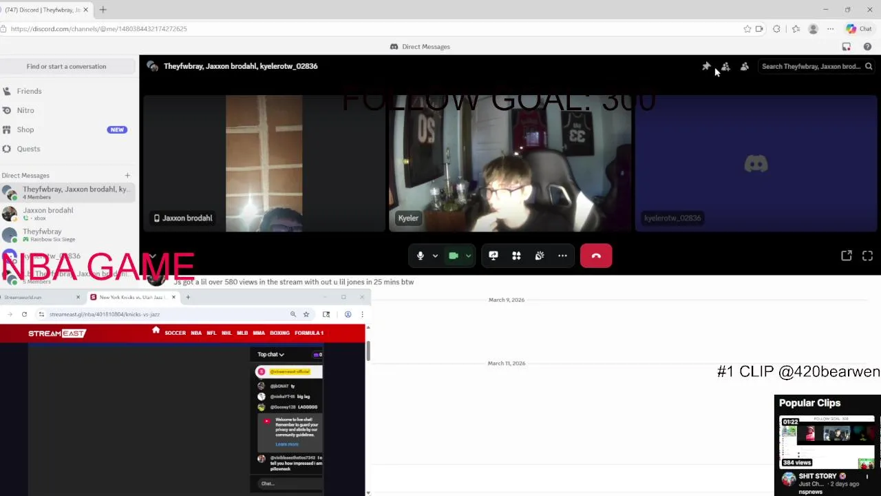Viewport: 881px width, 496px height.
Task: Open NBA on StreamEast nav
Action: (x=196, y=333)
